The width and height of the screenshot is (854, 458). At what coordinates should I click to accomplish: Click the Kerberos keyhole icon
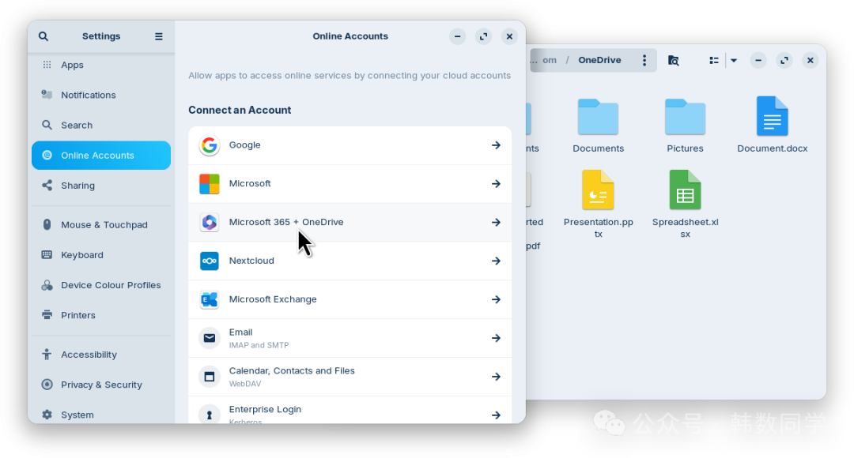209,414
